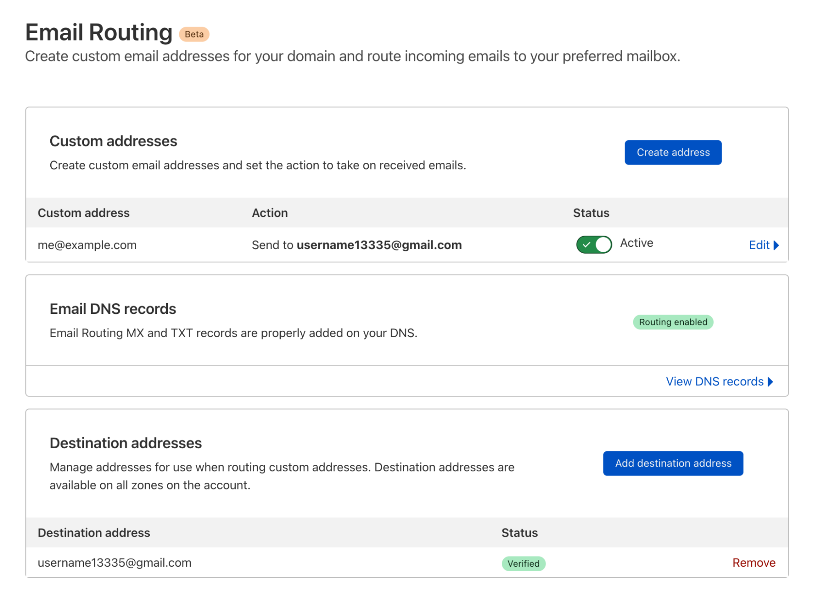The width and height of the screenshot is (818, 604).
Task: Click the Email DNS records section heading
Action: coord(113,309)
